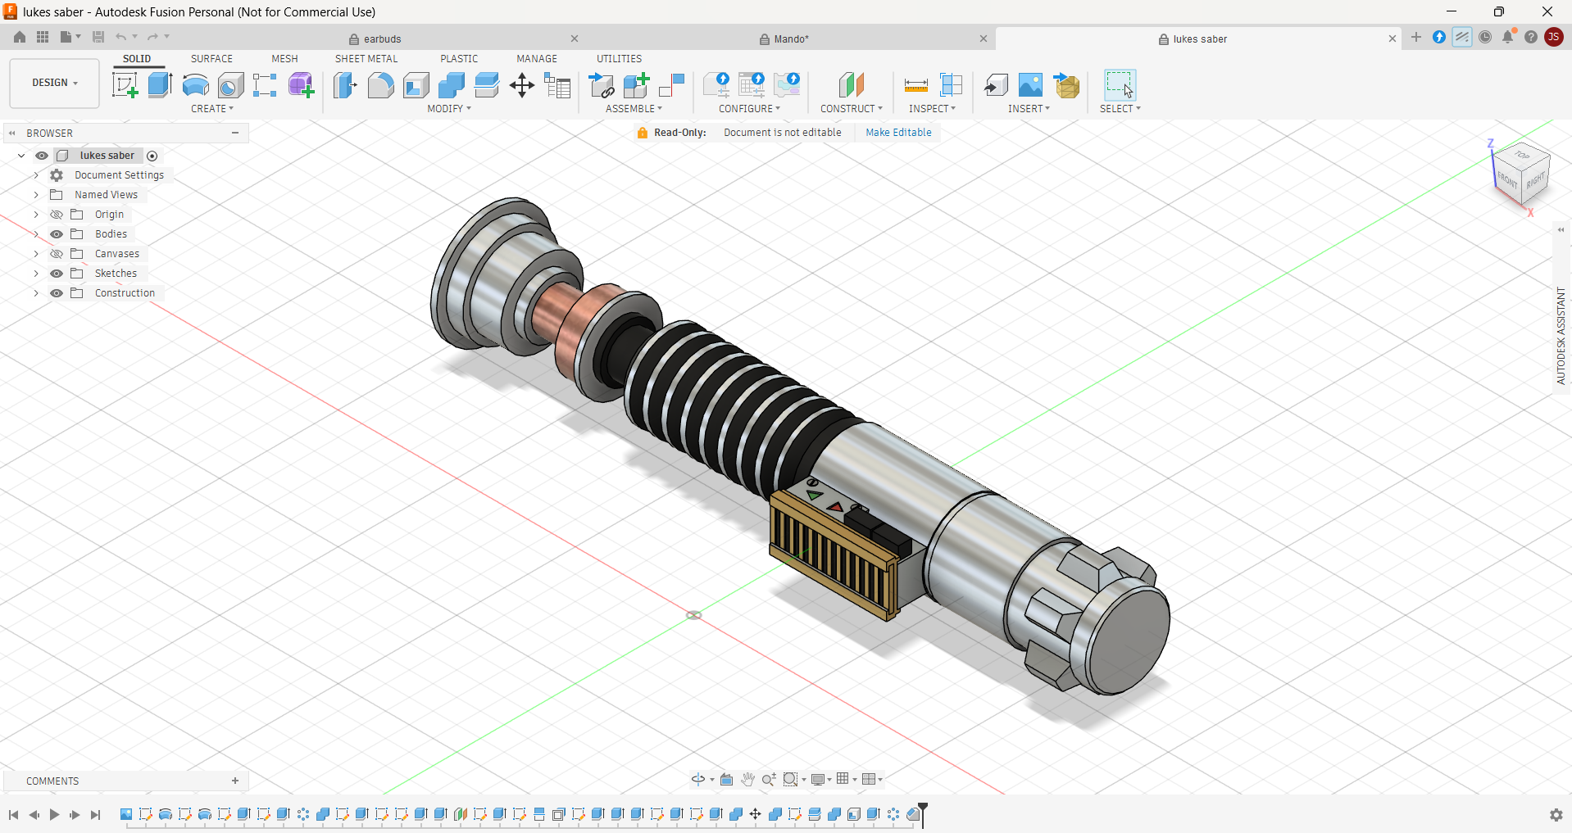Close the Mando* document tab

(984, 38)
